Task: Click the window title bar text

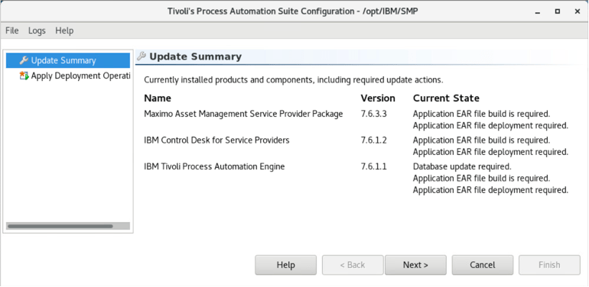Action: coord(293,11)
